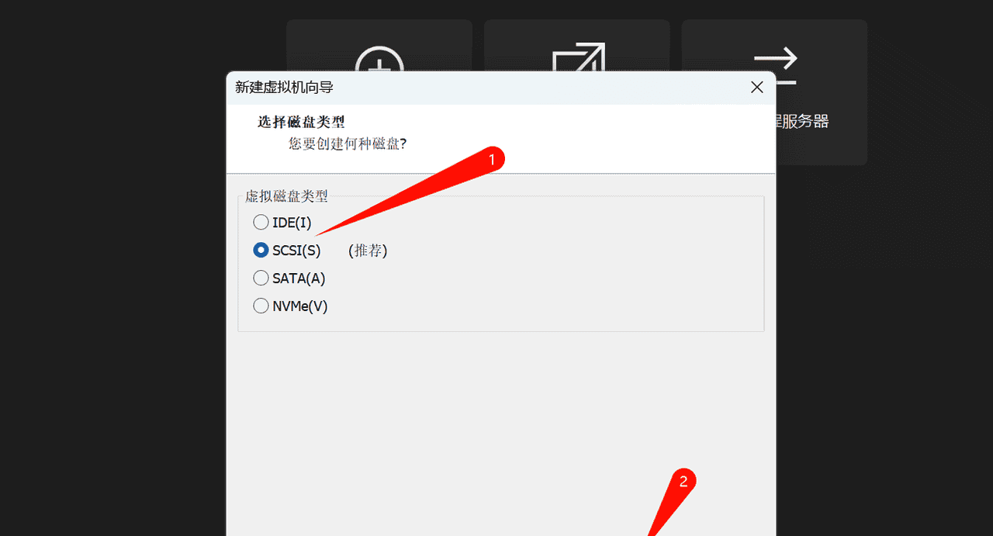Click the plus-circle create virtual machine icon
Screen dimensions: 993x536
pyautogui.click(x=380, y=59)
